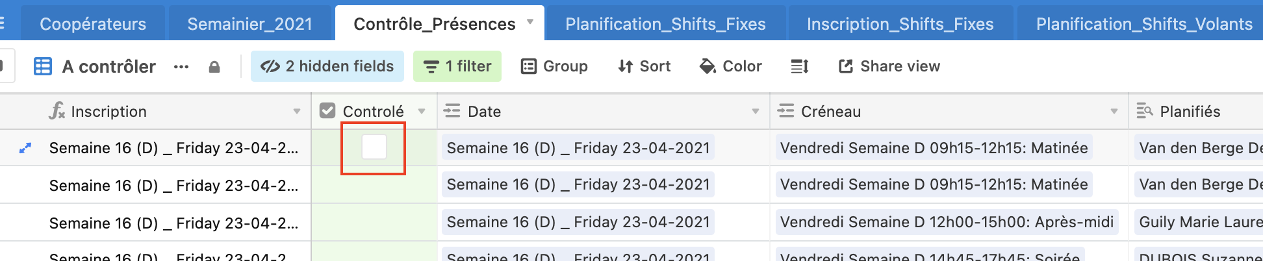Open the 2 hidden fields button
The image size is (1263, 261).
pos(327,66)
